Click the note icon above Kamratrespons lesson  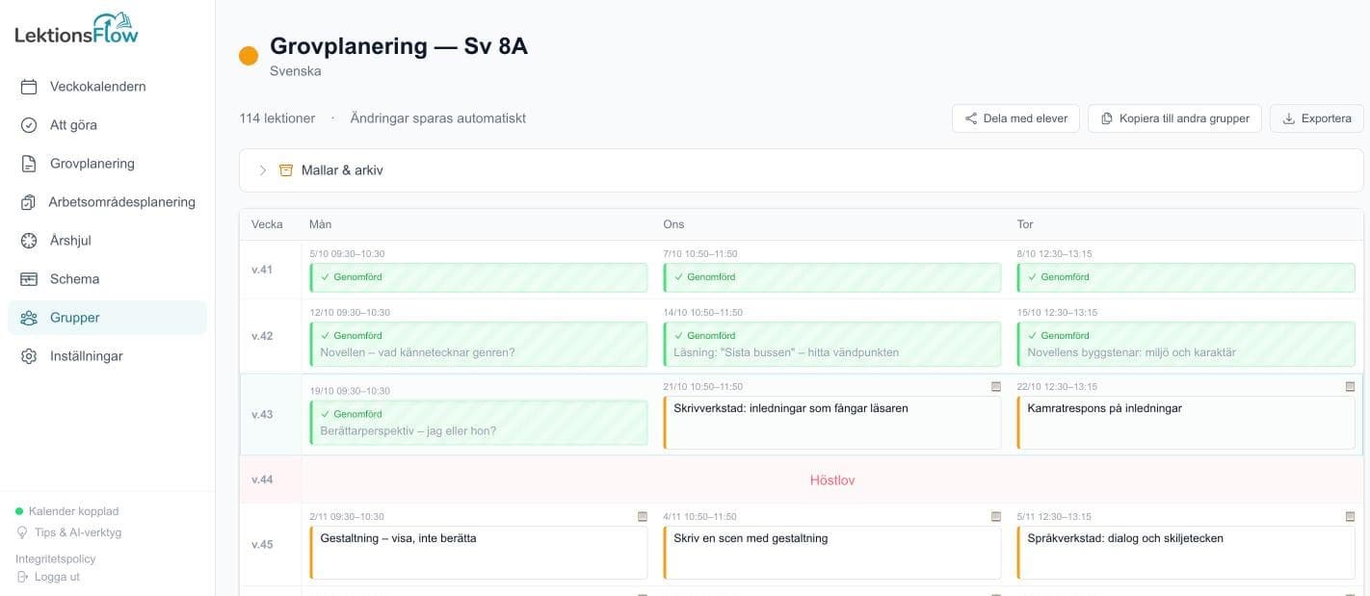pos(1350,386)
